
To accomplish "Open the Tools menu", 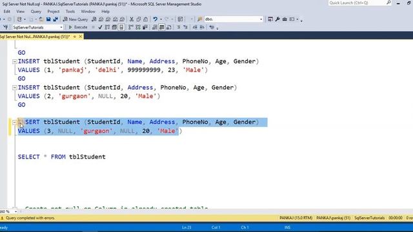I will [x=70, y=12].
